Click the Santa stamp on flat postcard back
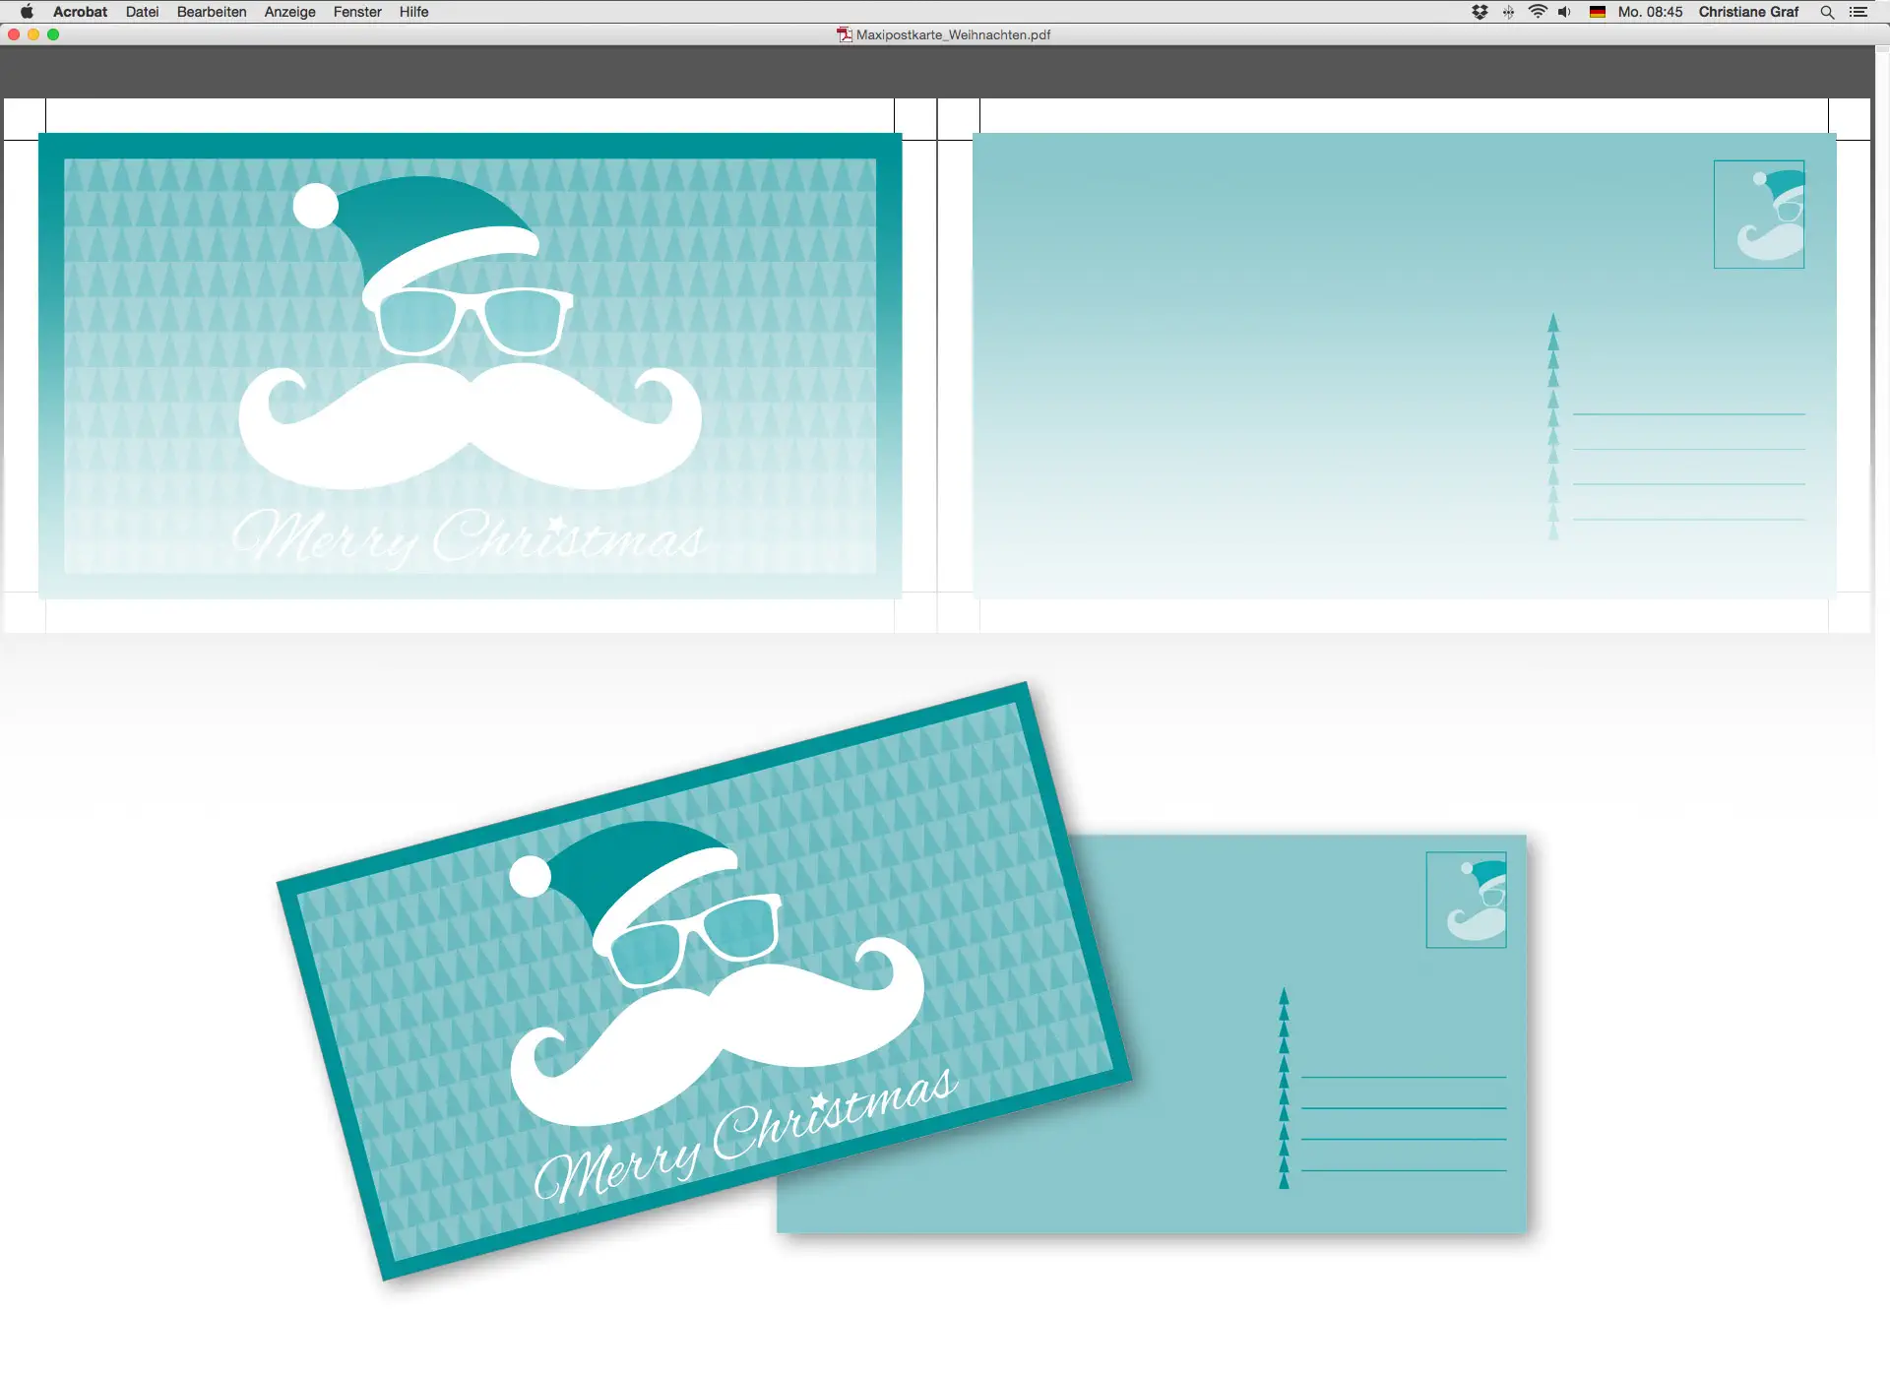This screenshot has width=1890, height=1373. point(1759,215)
